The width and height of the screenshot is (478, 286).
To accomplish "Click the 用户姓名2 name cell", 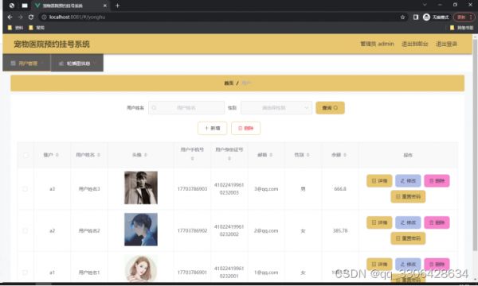I will [89, 230].
